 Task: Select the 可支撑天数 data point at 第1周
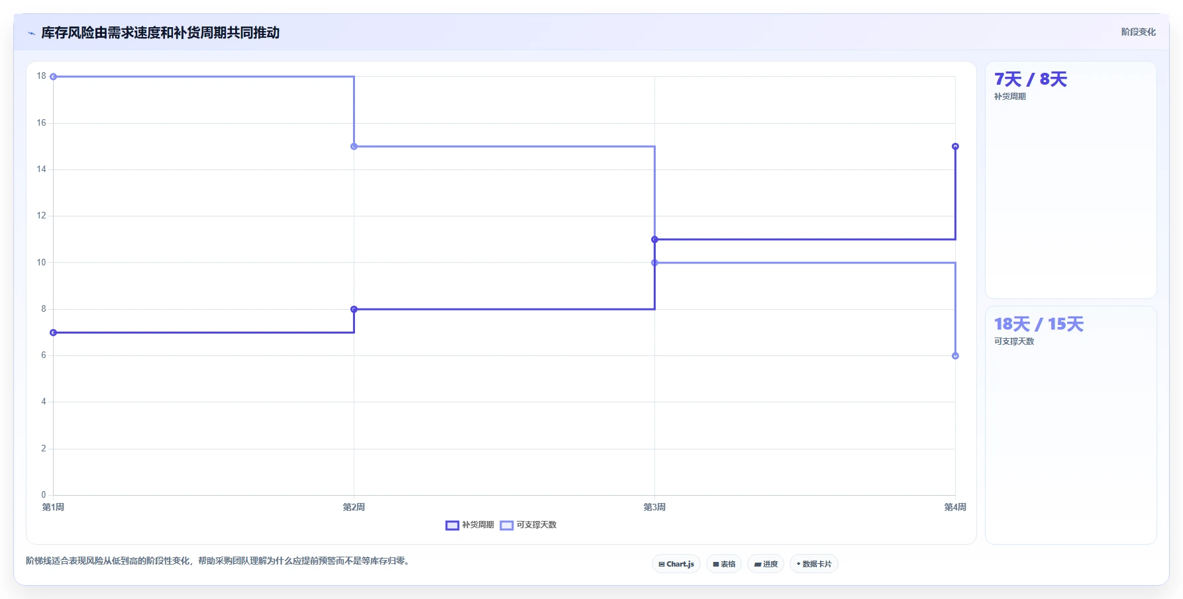[x=54, y=77]
